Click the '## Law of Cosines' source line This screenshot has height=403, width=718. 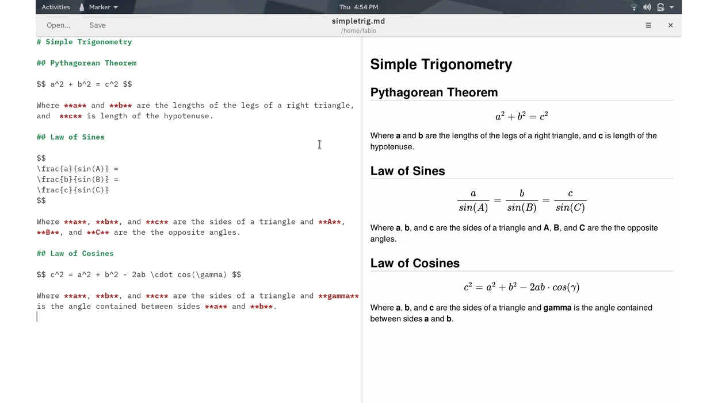click(75, 253)
